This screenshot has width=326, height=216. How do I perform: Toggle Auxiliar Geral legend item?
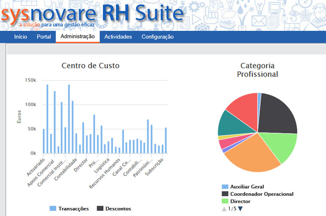[x=243, y=186]
